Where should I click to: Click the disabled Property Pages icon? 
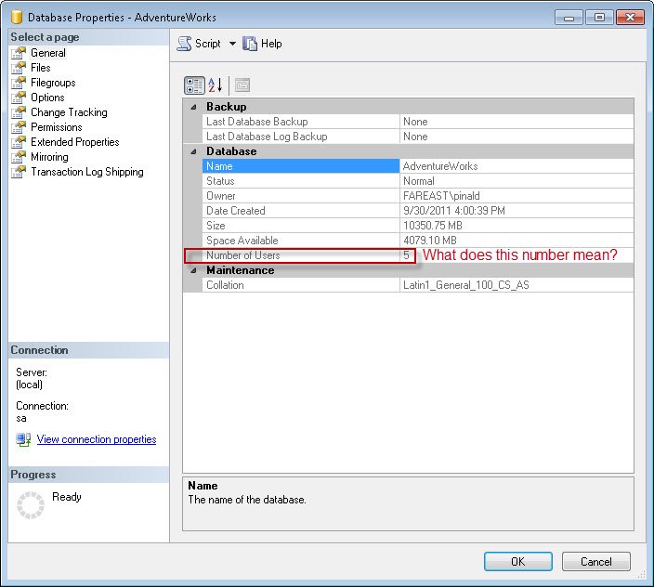click(242, 85)
